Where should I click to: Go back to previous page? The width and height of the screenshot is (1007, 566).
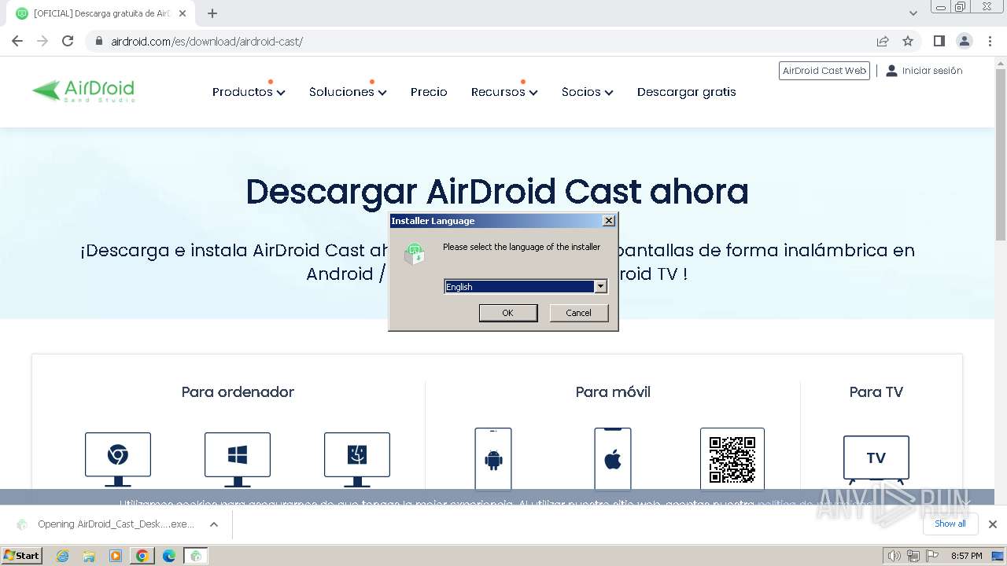point(17,41)
